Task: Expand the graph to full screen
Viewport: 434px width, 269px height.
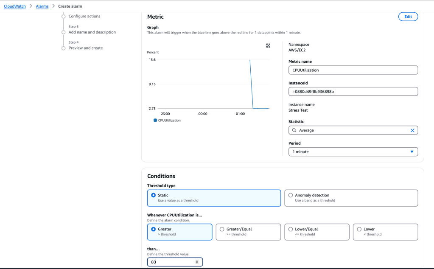Action: [268, 45]
